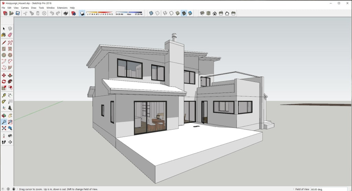The image size is (352, 191).
Task: Open Model Info dialog
Action: pyautogui.click(x=74, y=13)
